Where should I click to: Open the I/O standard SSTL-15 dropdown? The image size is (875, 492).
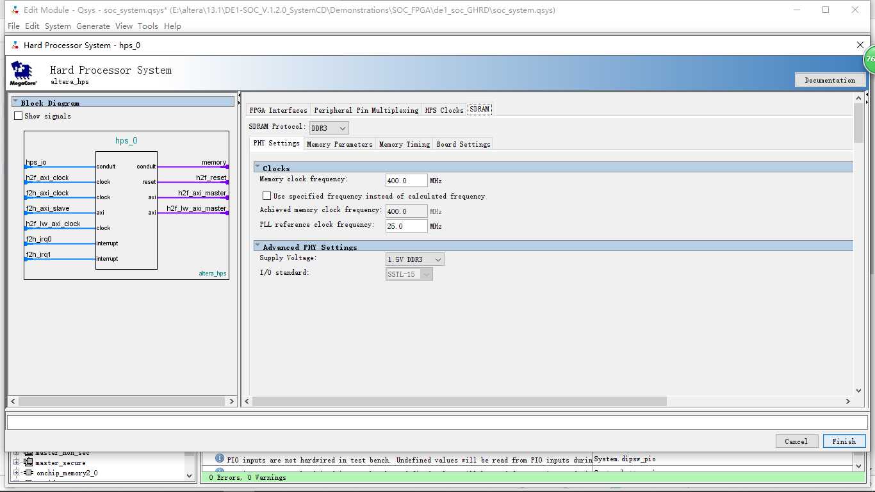pos(409,274)
